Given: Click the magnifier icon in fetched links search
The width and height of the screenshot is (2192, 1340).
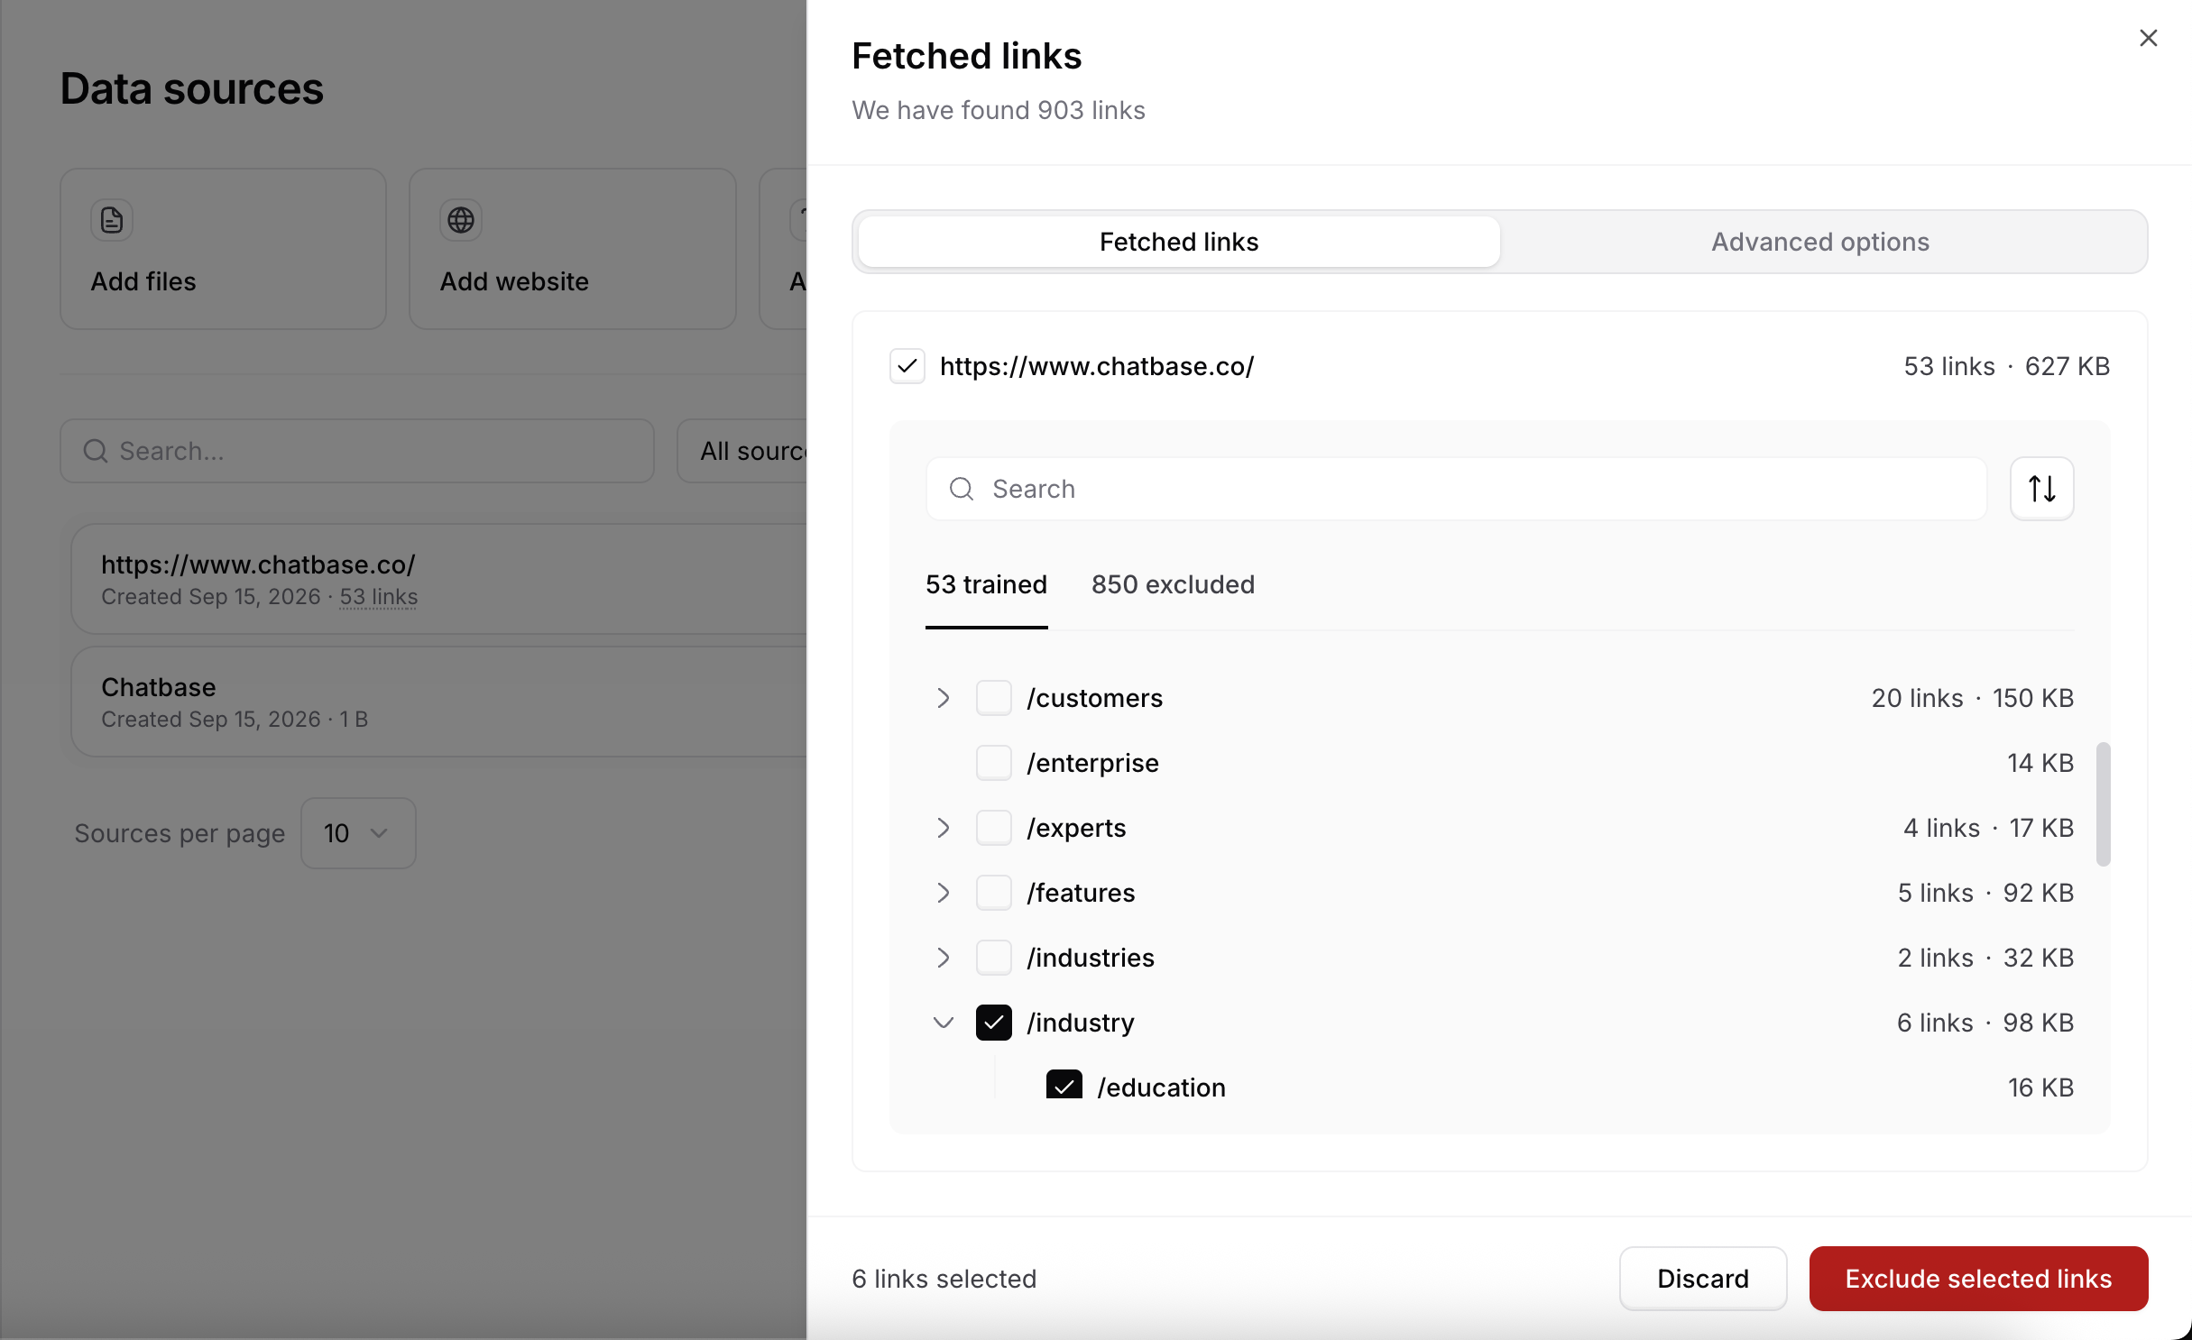Looking at the screenshot, I should click(962, 489).
